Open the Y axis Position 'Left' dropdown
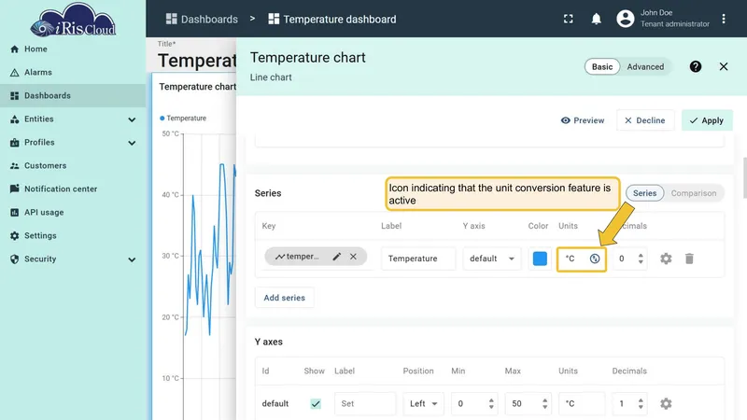This screenshot has height=420, width=747. coord(423,404)
